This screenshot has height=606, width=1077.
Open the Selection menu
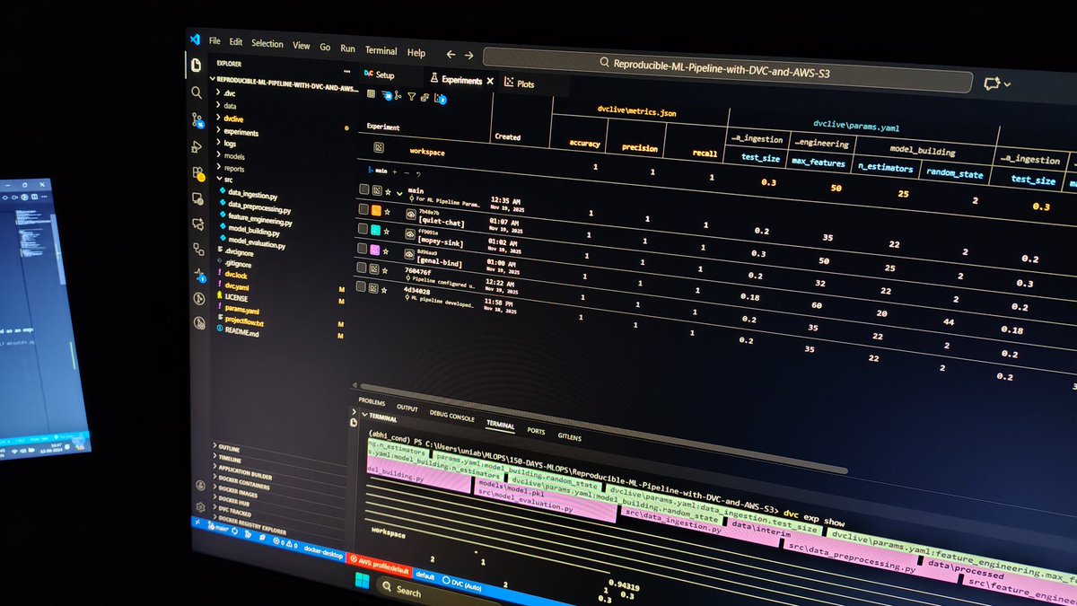tap(267, 43)
